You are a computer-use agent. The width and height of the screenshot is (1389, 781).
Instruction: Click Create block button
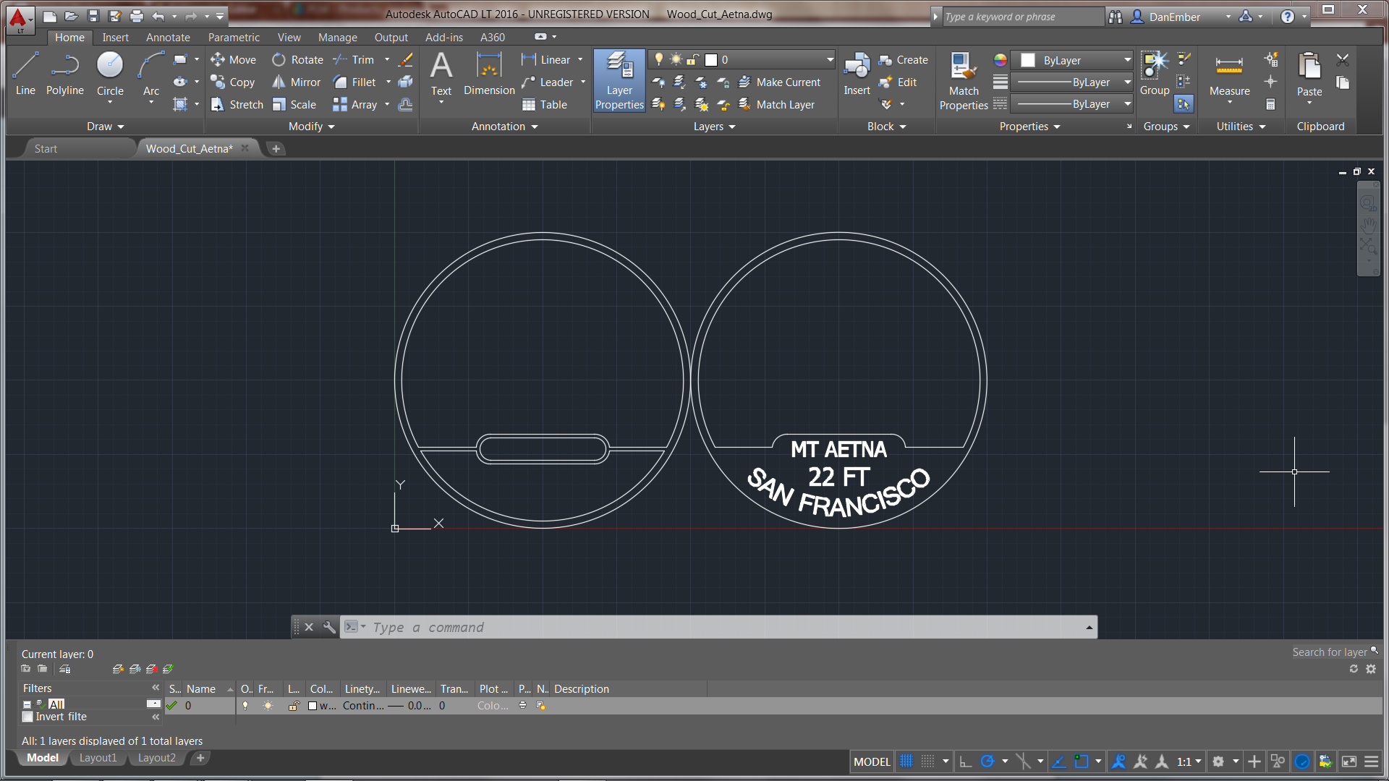pyautogui.click(x=903, y=60)
